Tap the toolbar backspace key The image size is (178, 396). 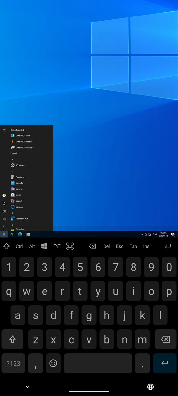(x=93, y=246)
